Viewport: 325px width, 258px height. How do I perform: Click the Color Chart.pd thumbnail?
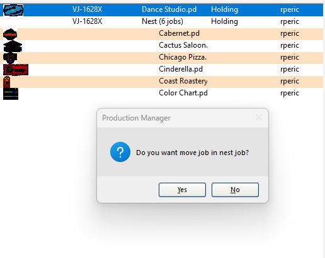(11, 94)
